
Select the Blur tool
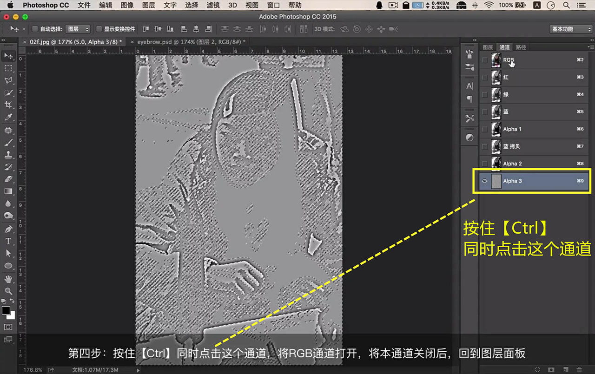coord(8,203)
